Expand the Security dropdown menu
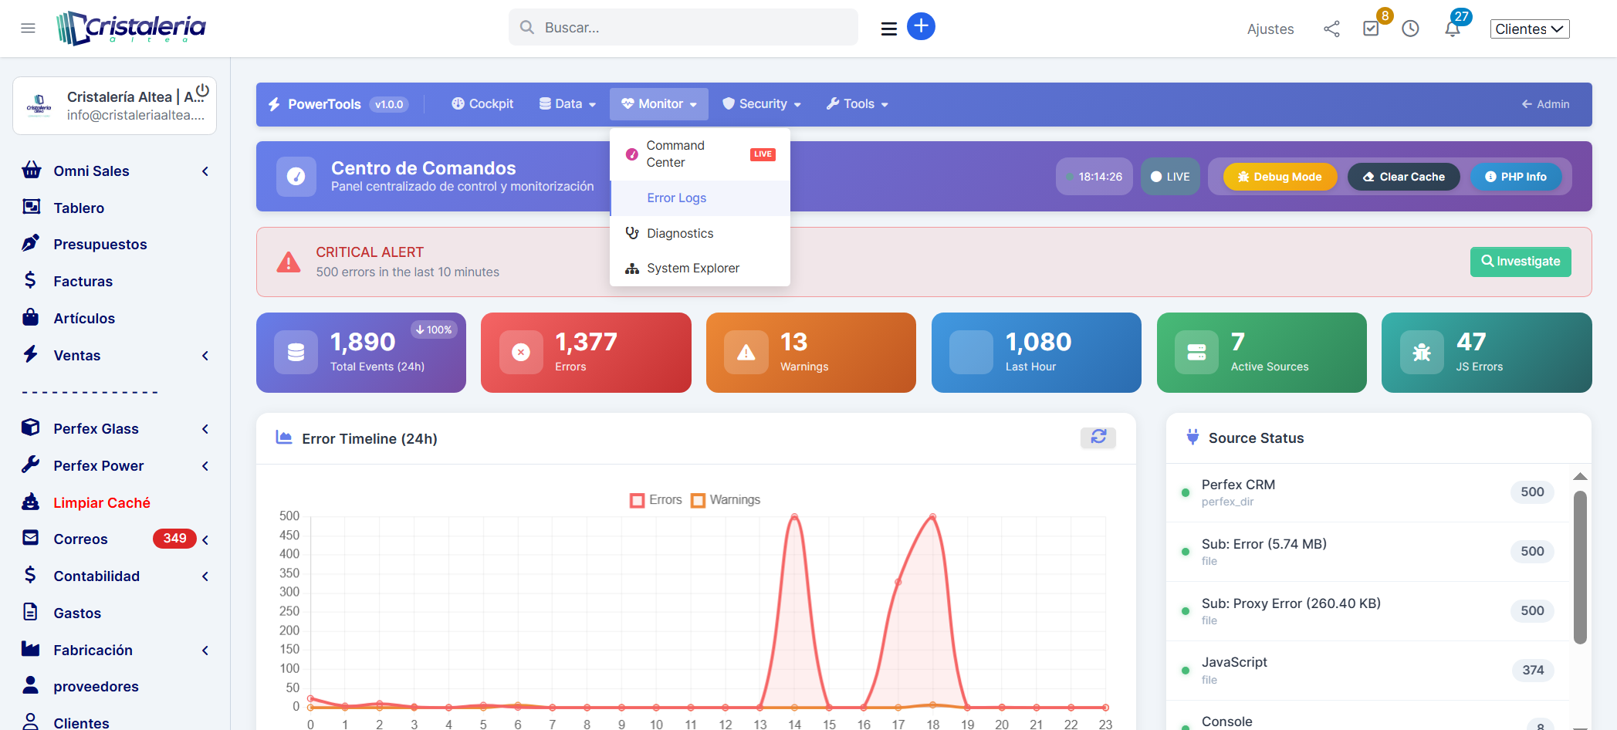The image size is (1617, 730). tap(762, 104)
